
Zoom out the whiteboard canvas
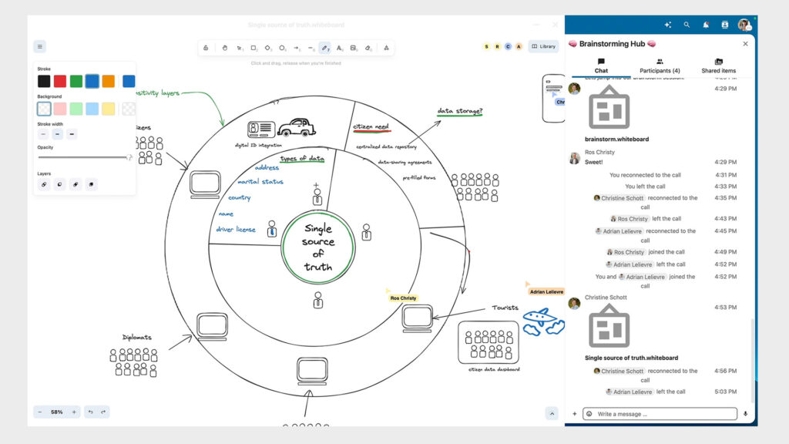point(40,412)
